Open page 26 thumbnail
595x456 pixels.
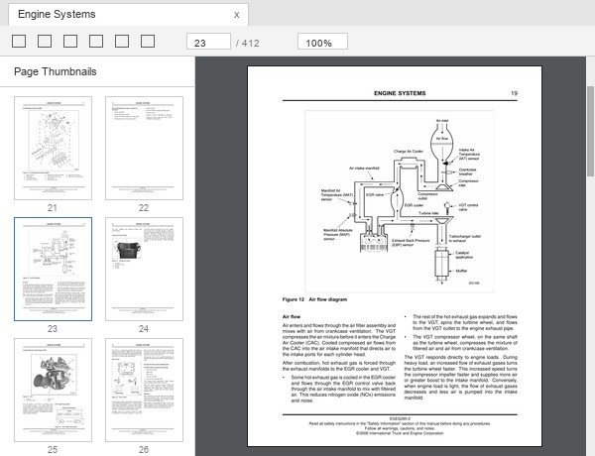pos(144,390)
